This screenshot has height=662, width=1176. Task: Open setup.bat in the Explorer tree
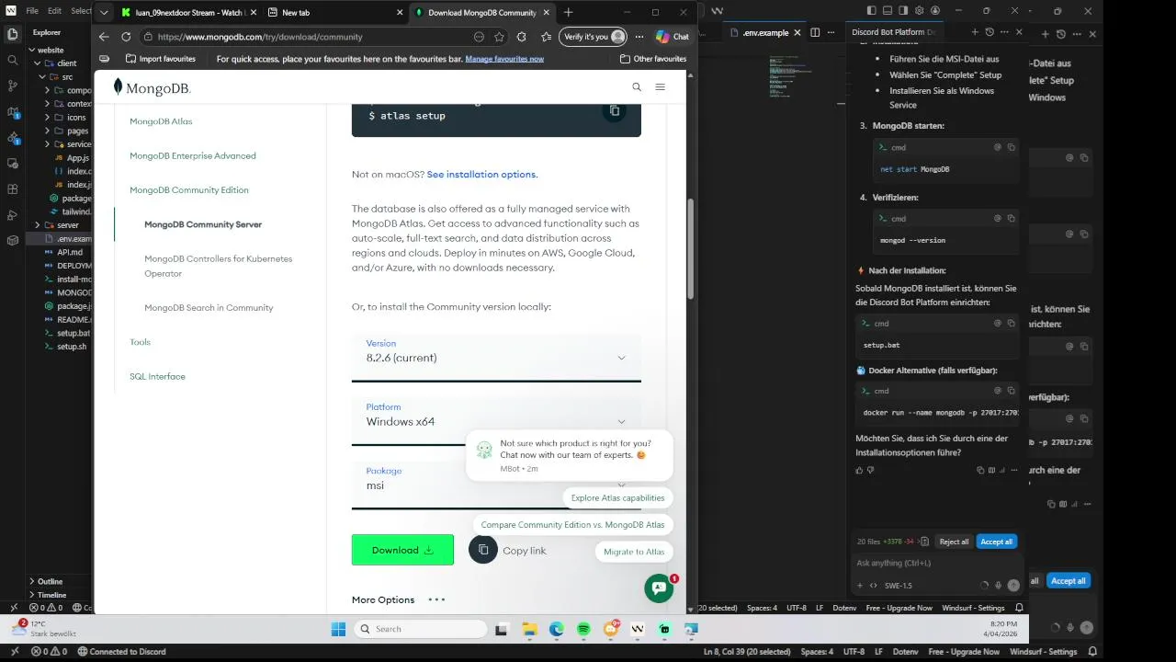pyautogui.click(x=73, y=333)
